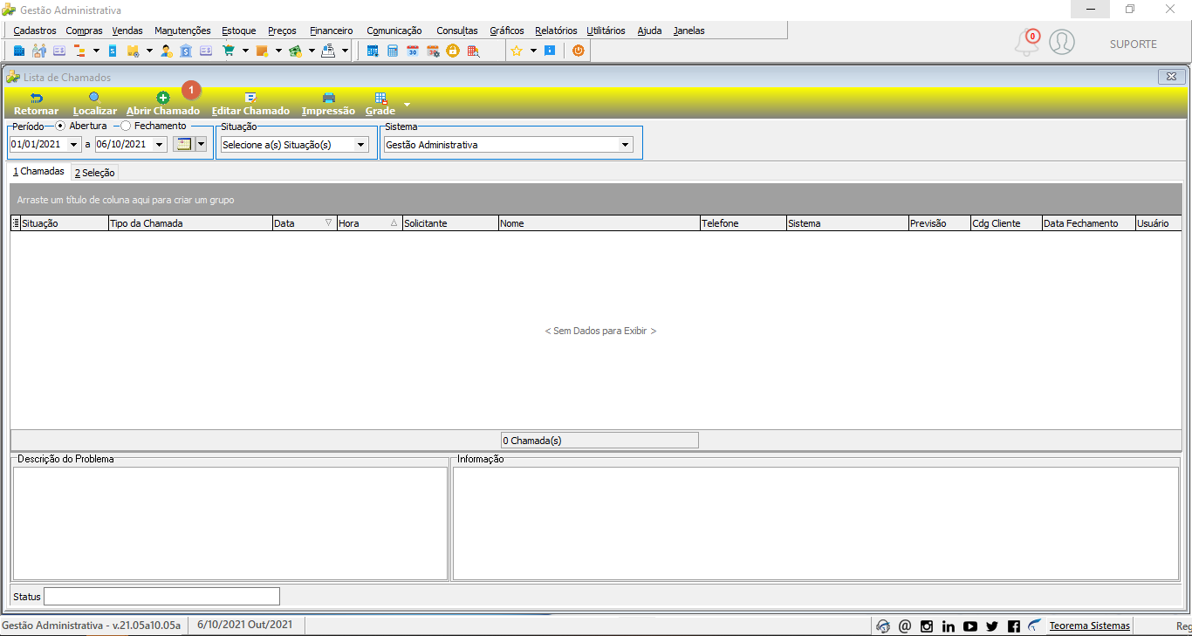Click the Retornar button
Screen dimensions: 1192x636
click(37, 103)
